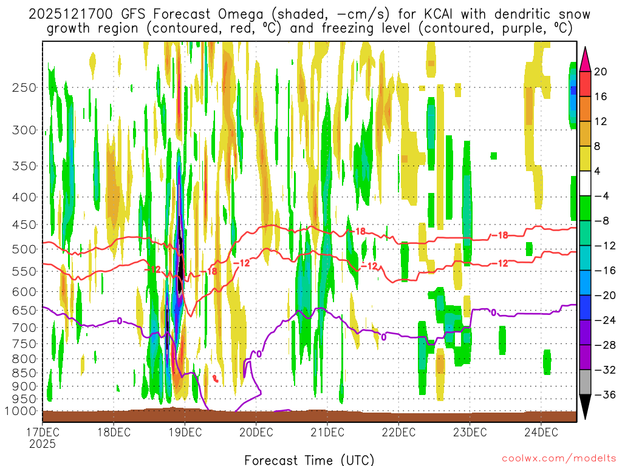The height and width of the screenshot is (466, 622).
Task: Select the 350 pressure level label
Action: coord(24,166)
